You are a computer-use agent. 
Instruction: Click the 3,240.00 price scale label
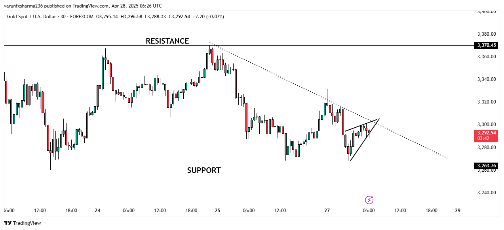click(x=487, y=193)
